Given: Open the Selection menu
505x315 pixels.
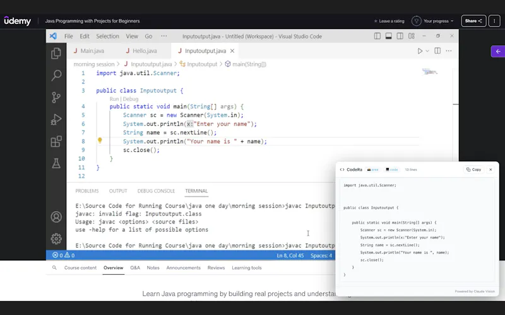Looking at the screenshot, I should tap(107, 37).
